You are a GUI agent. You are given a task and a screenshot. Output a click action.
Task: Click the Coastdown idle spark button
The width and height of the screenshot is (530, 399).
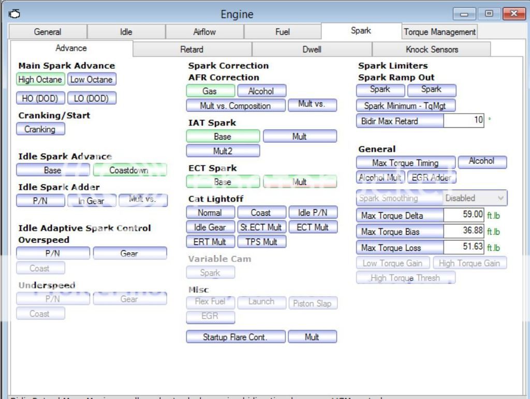(129, 170)
